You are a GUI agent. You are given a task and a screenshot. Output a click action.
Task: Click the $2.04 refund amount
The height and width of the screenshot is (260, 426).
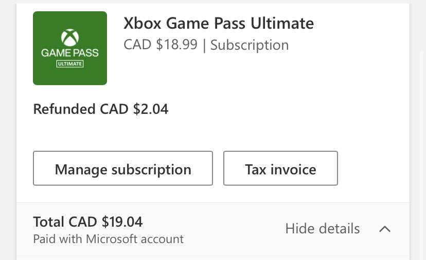click(151, 109)
